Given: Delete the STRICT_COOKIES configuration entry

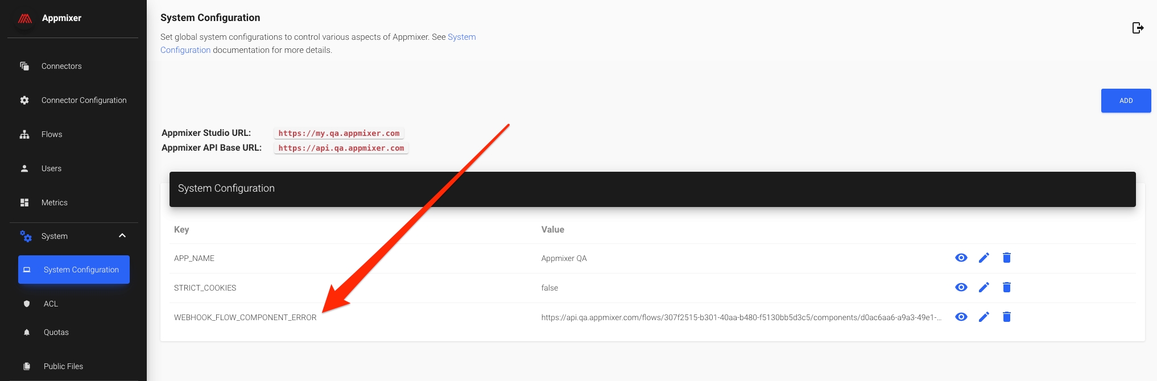Looking at the screenshot, I should pos(1006,288).
